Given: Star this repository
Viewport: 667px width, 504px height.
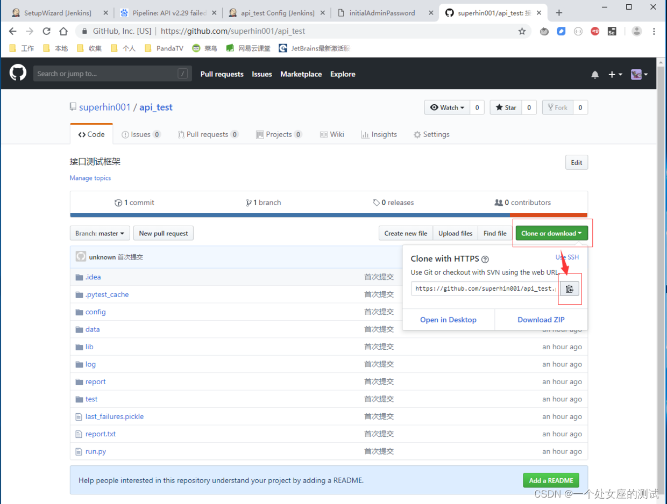Looking at the screenshot, I should pyautogui.click(x=506, y=107).
